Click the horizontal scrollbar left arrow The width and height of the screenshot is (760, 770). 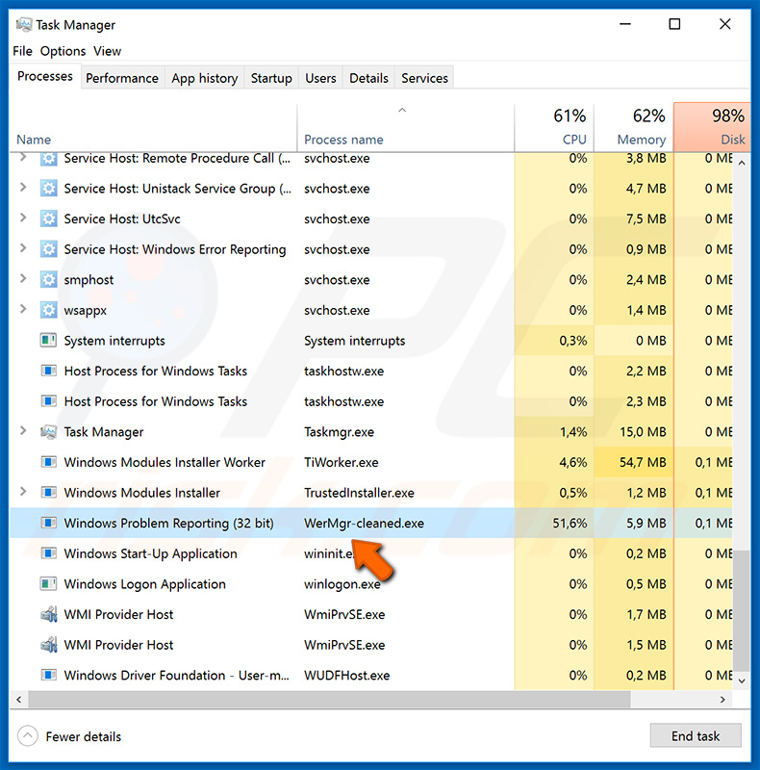pos(18,700)
